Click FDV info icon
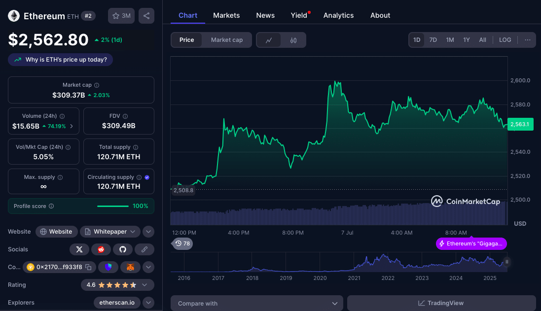The width and height of the screenshot is (541, 311). click(x=125, y=116)
